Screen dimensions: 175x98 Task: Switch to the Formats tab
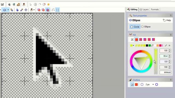pyautogui.click(x=155, y=10)
